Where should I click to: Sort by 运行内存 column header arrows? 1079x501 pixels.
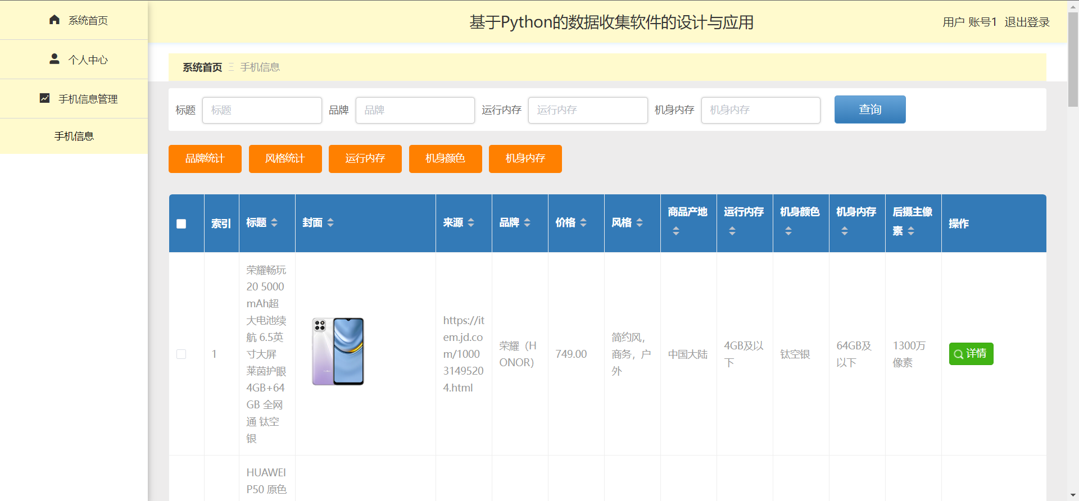click(x=732, y=231)
